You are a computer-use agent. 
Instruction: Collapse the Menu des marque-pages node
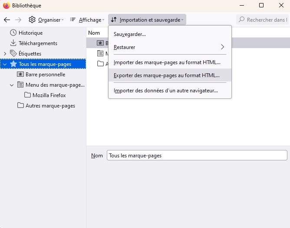pos(12,85)
